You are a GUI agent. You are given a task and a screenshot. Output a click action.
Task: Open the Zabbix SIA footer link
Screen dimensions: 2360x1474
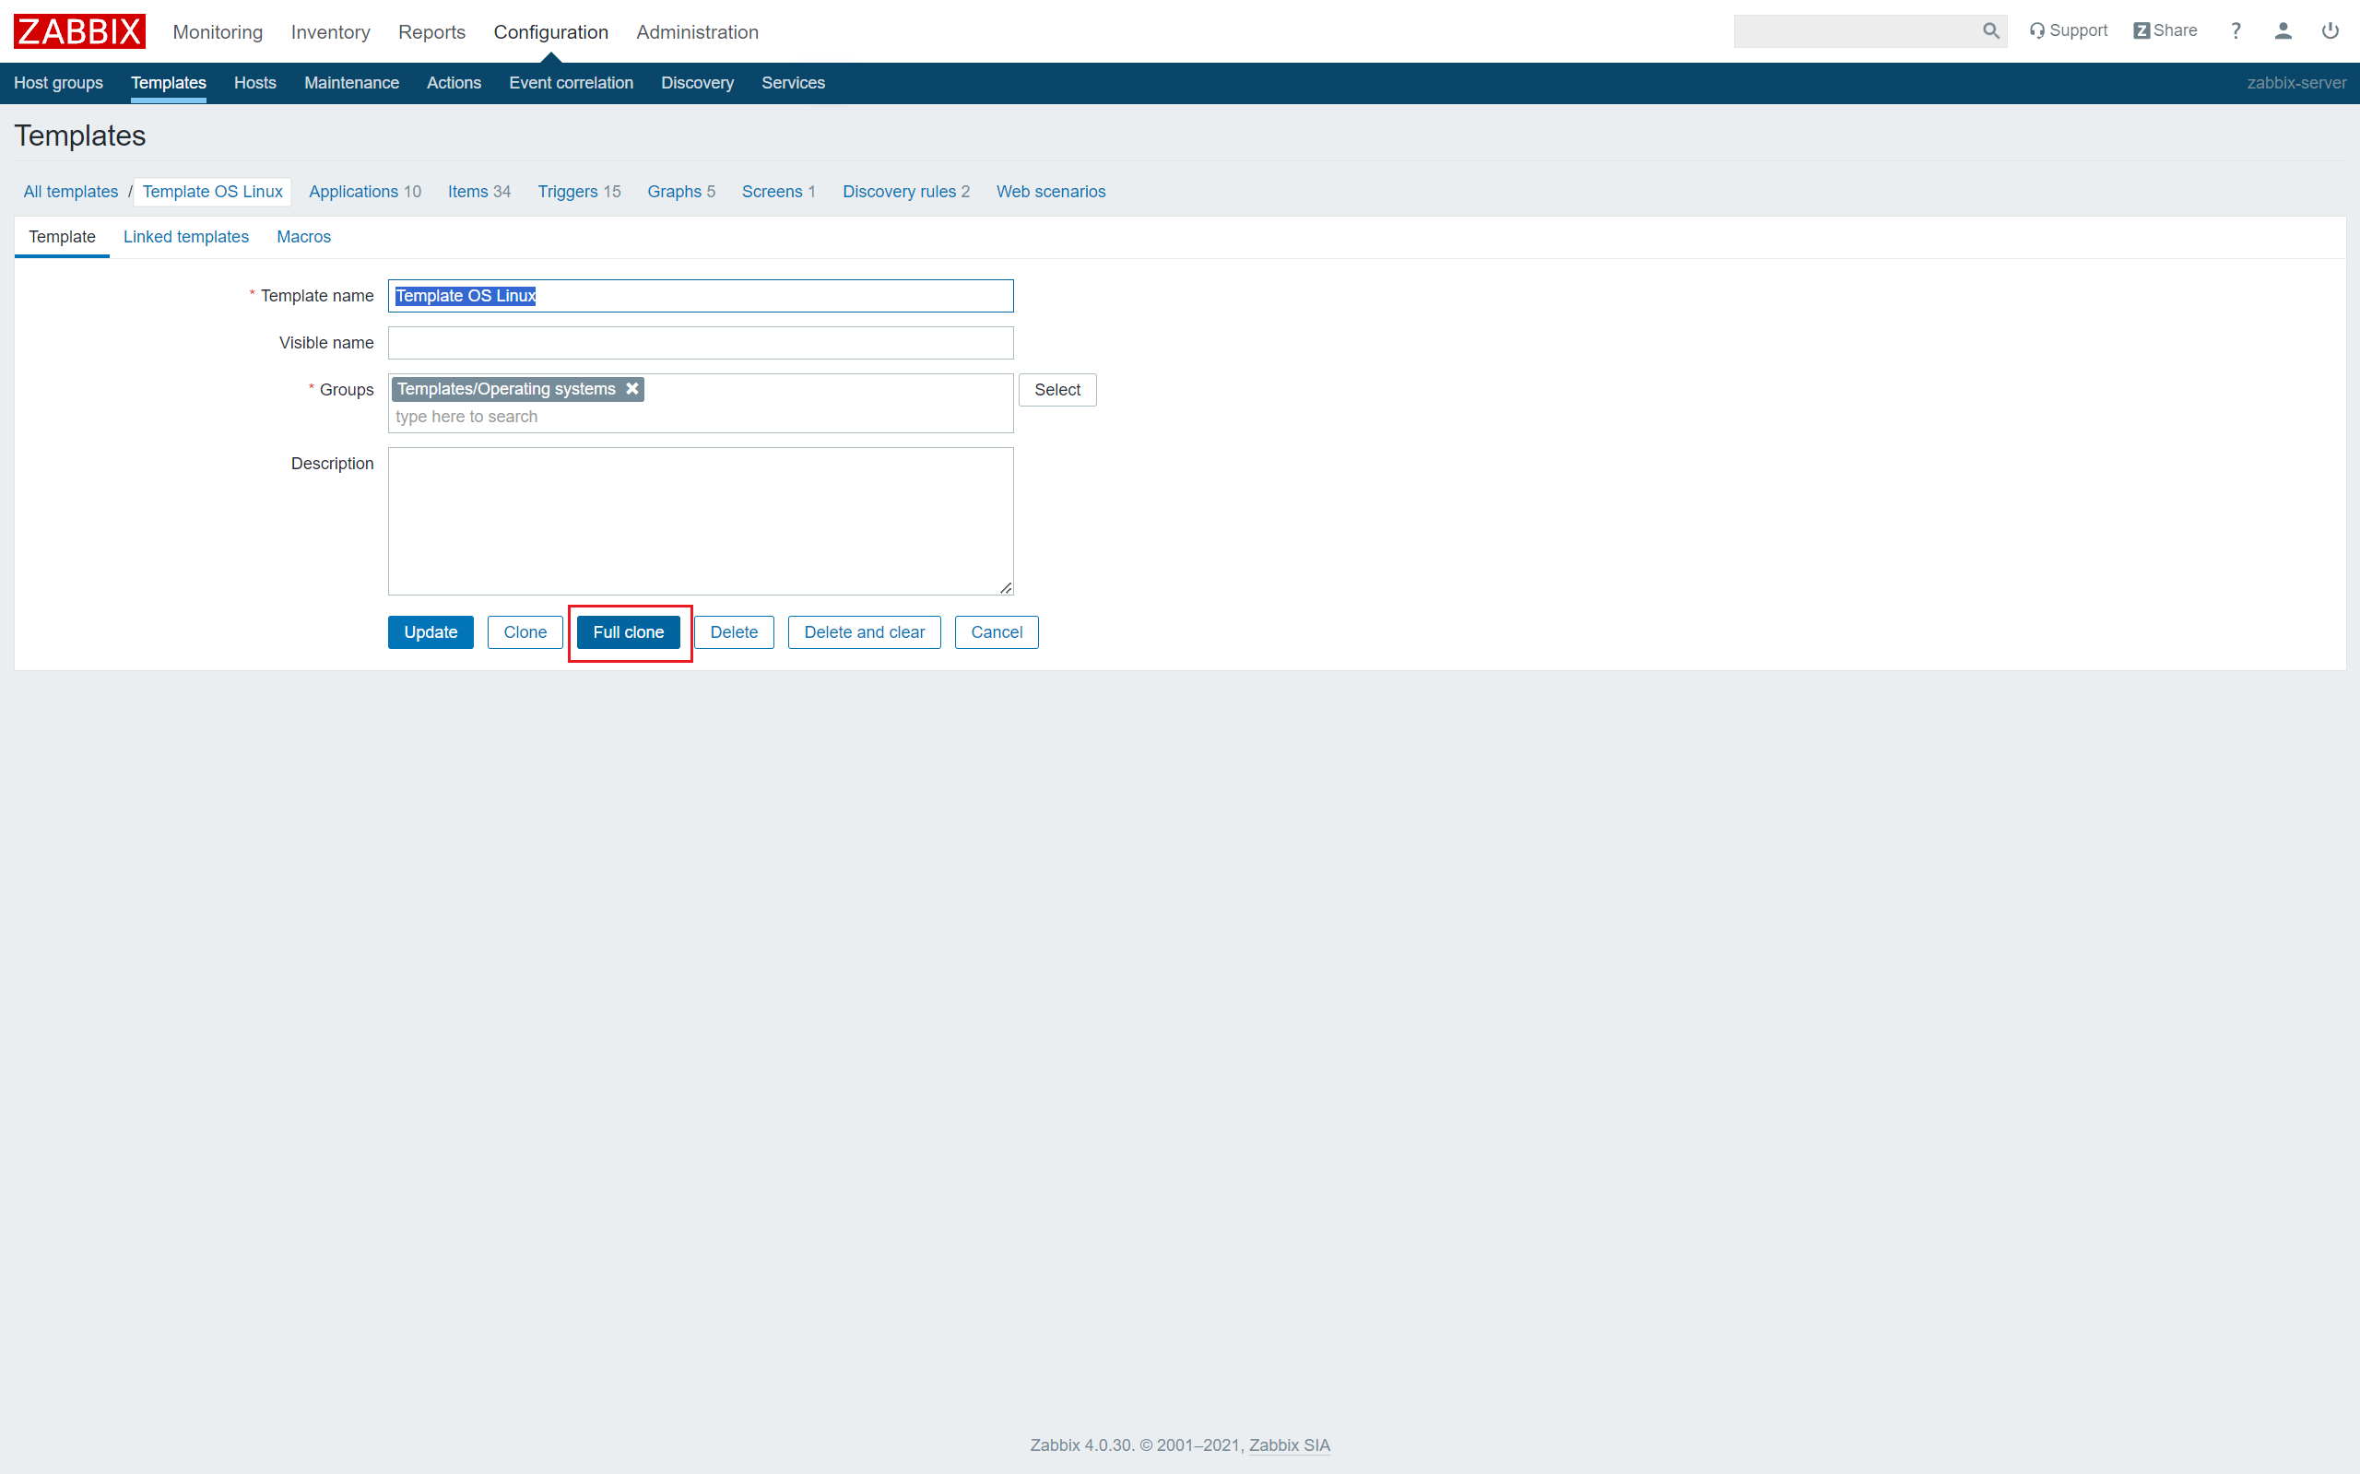tap(1290, 1445)
